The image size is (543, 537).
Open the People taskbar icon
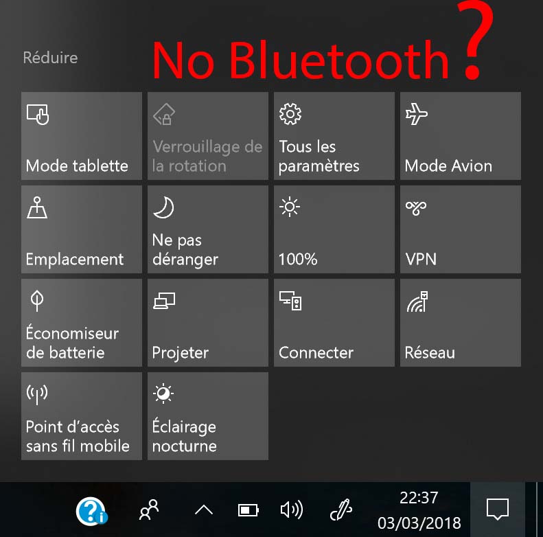149,510
